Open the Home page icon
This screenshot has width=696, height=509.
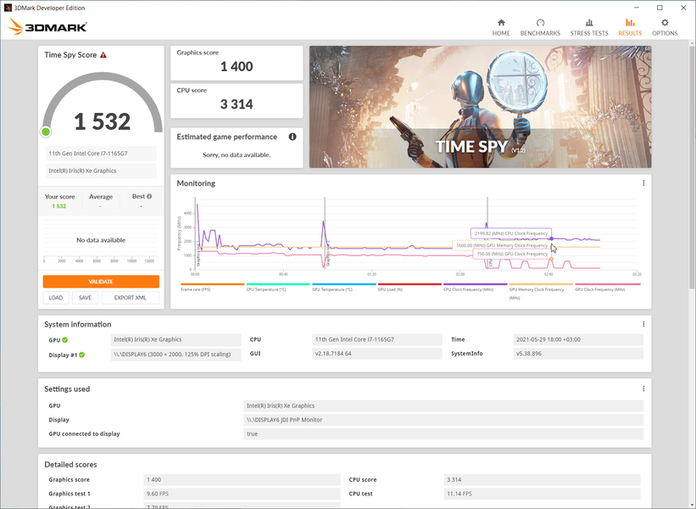tap(501, 23)
